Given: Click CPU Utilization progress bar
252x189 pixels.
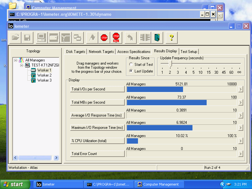Looking at the screenshot, I should (x=182, y=141).
